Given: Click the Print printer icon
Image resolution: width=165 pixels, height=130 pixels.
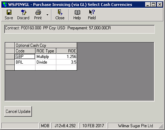Looking at the screenshot, I should [38, 12].
